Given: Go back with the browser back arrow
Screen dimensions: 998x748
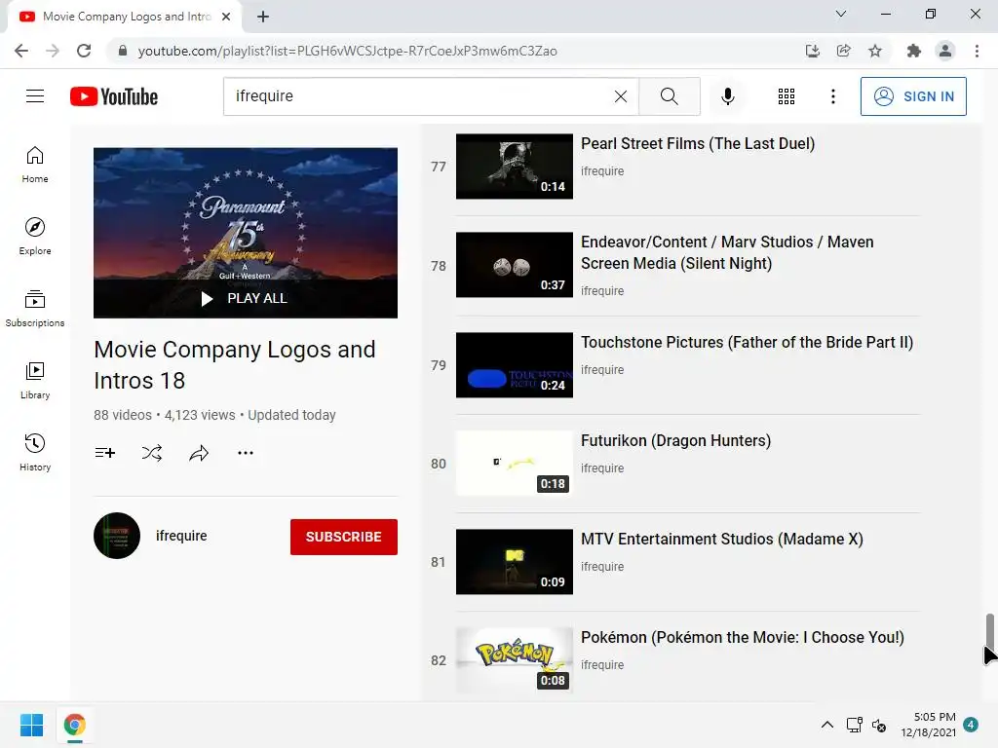Looking at the screenshot, I should tap(21, 51).
